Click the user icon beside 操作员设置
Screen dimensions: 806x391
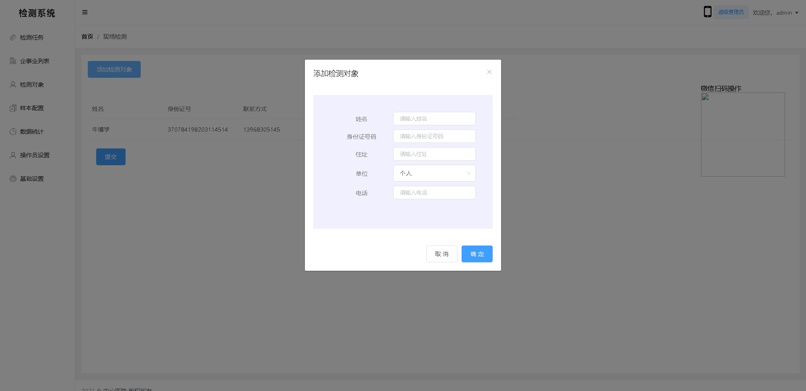pyautogui.click(x=13, y=155)
